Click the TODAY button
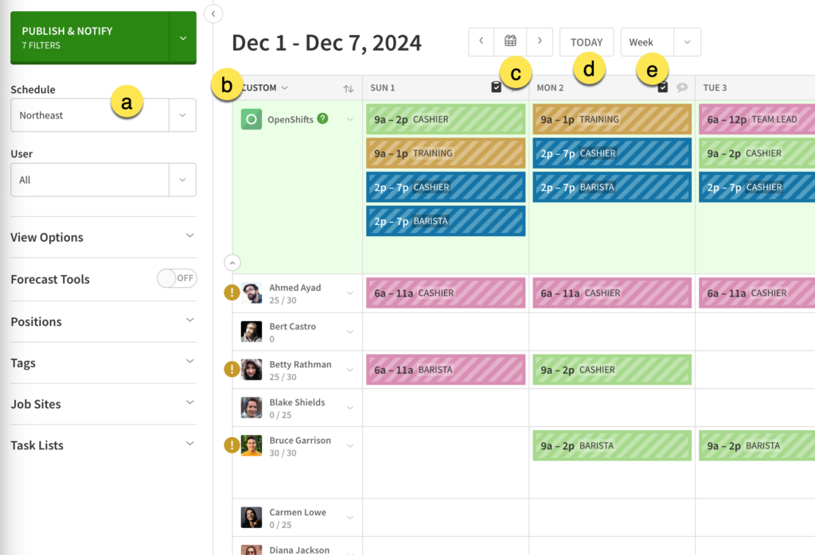 tap(587, 41)
